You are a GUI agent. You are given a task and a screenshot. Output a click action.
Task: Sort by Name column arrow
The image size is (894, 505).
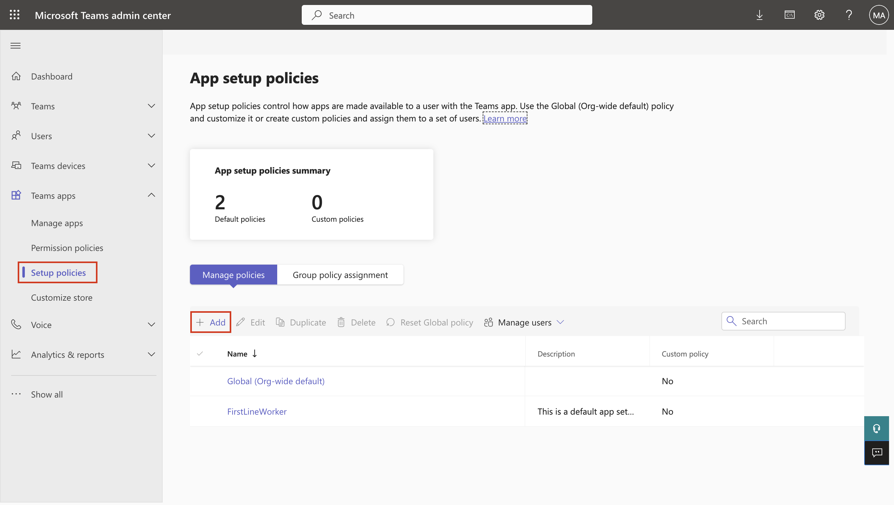(x=255, y=353)
